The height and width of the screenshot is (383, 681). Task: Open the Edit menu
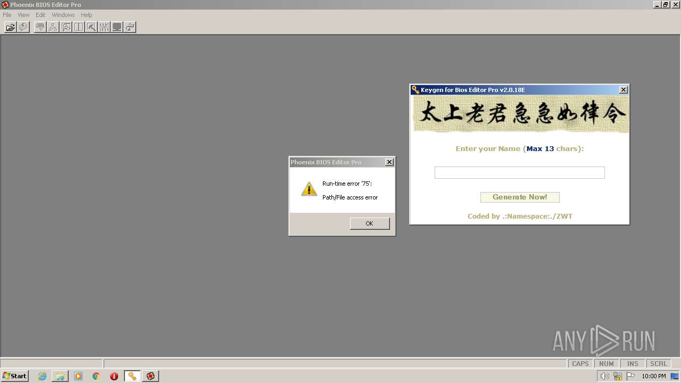click(x=40, y=15)
